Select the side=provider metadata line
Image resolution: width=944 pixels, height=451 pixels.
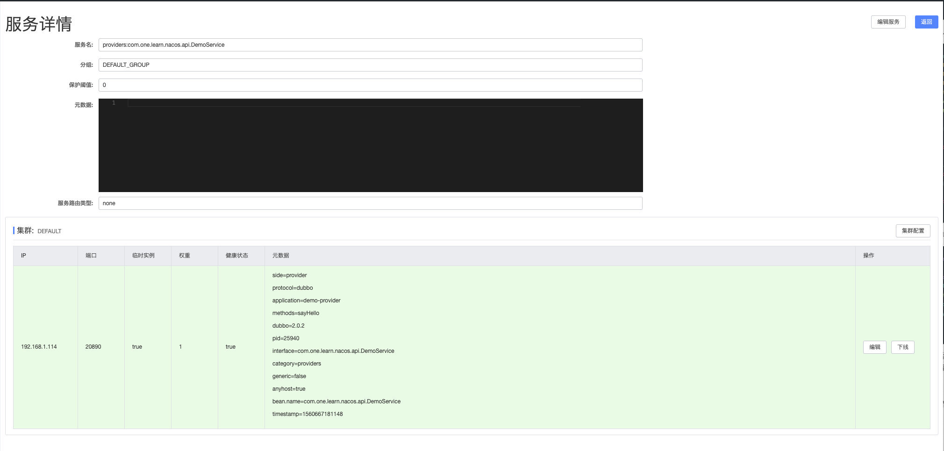[x=289, y=275]
